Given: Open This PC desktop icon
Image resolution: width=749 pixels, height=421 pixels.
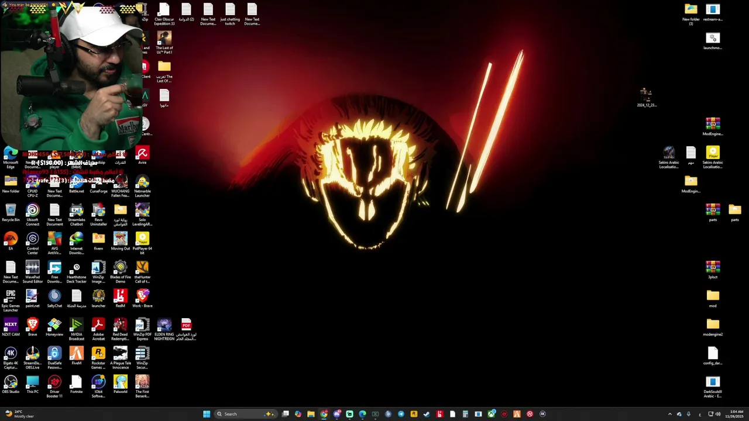Looking at the screenshot, I should (33, 385).
